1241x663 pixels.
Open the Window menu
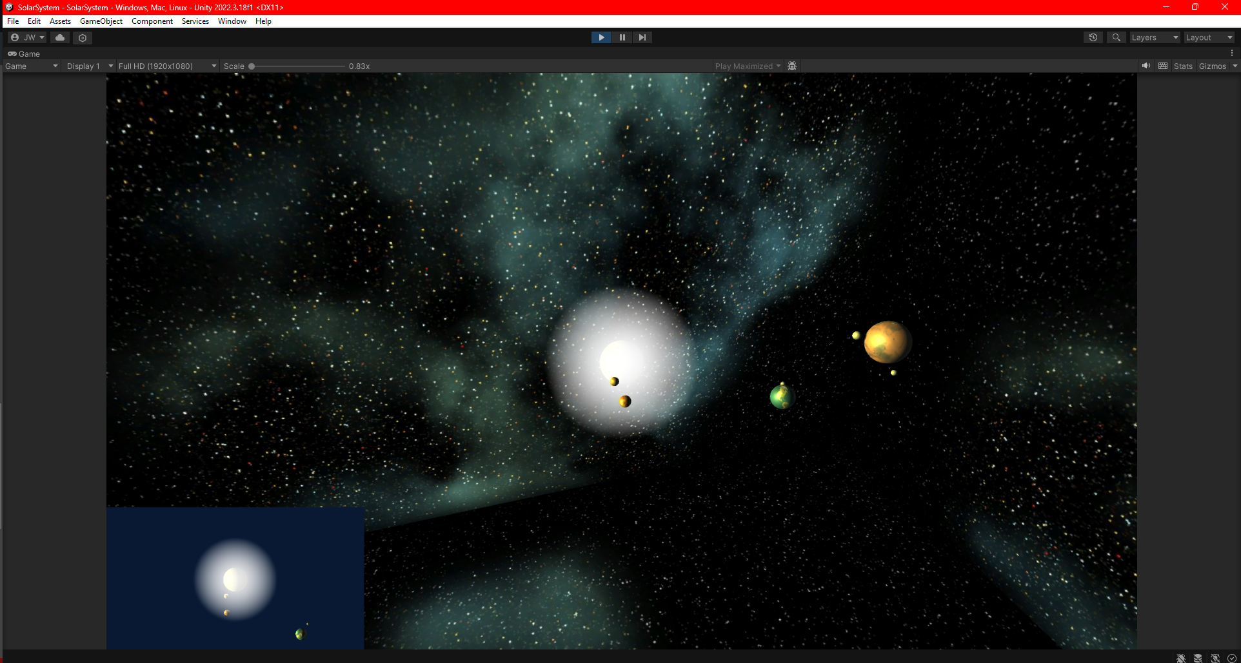pos(232,21)
